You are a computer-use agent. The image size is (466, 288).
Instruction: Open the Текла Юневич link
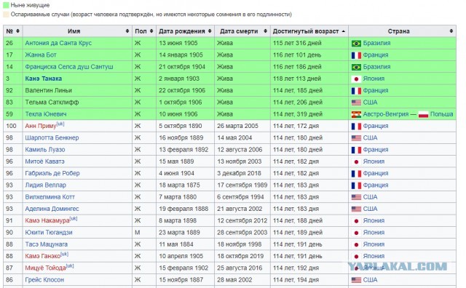click(x=46, y=114)
